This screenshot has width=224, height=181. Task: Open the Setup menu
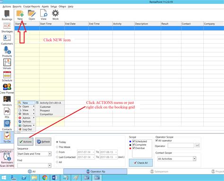[53, 7]
